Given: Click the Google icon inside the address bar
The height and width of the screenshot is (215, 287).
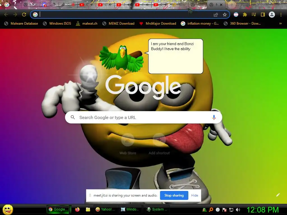Looking at the screenshot, I should 35,15.
